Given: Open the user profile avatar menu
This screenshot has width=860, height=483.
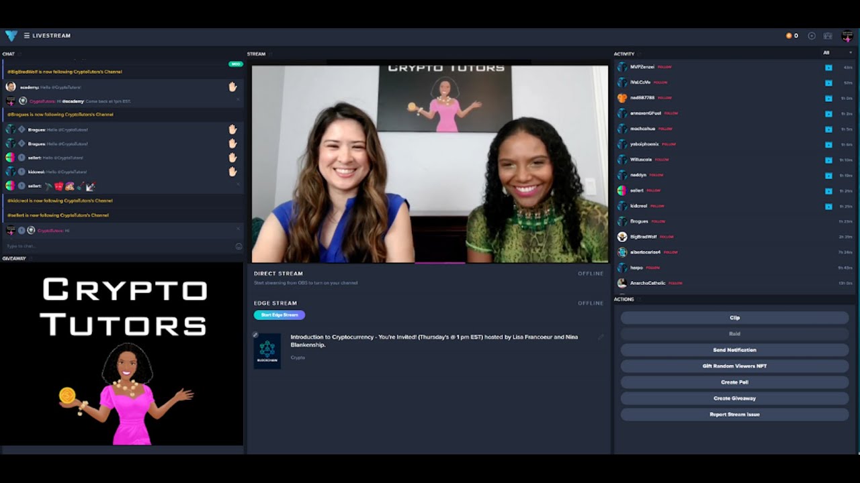Looking at the screenshot, I should pos(847,36).
